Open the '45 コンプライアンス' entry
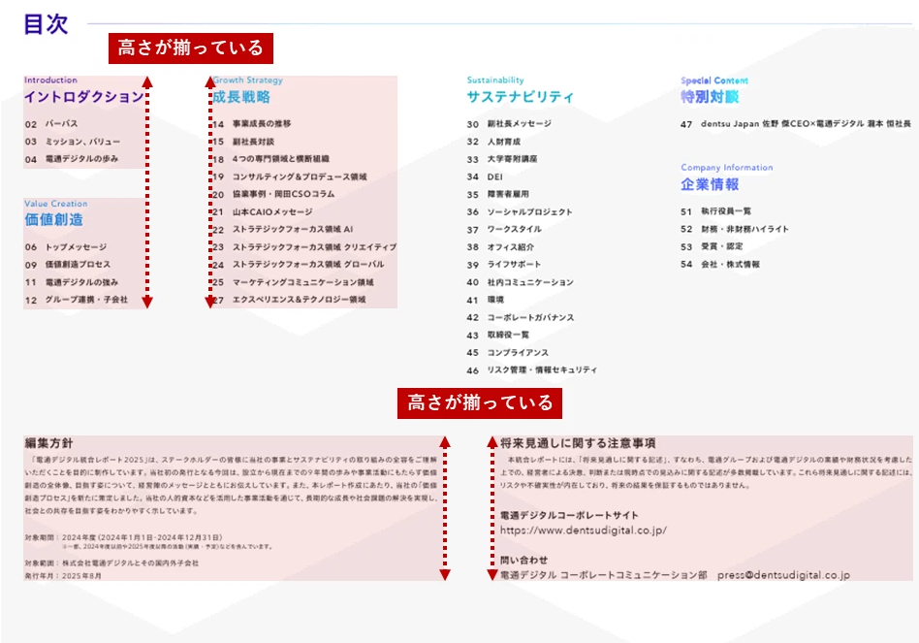 point(508,353)
